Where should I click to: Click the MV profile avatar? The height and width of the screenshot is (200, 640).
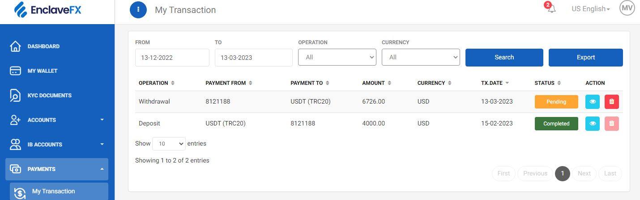627,8
